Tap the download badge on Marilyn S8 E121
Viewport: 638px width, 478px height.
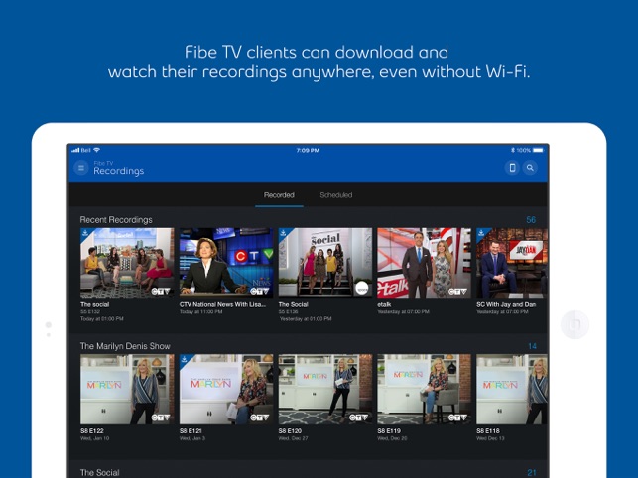click(x=185, y=359)
